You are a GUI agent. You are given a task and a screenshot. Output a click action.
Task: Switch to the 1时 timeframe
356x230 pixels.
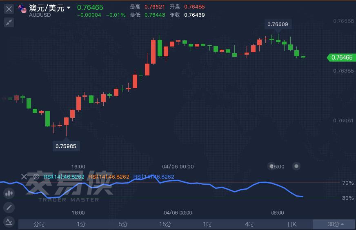(207, 224)
